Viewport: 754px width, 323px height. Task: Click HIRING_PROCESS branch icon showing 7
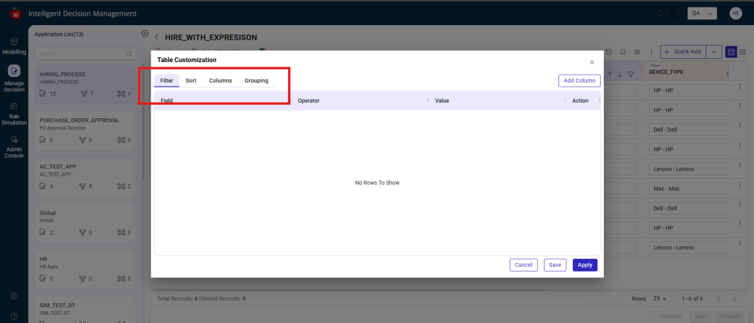[84, 94]
